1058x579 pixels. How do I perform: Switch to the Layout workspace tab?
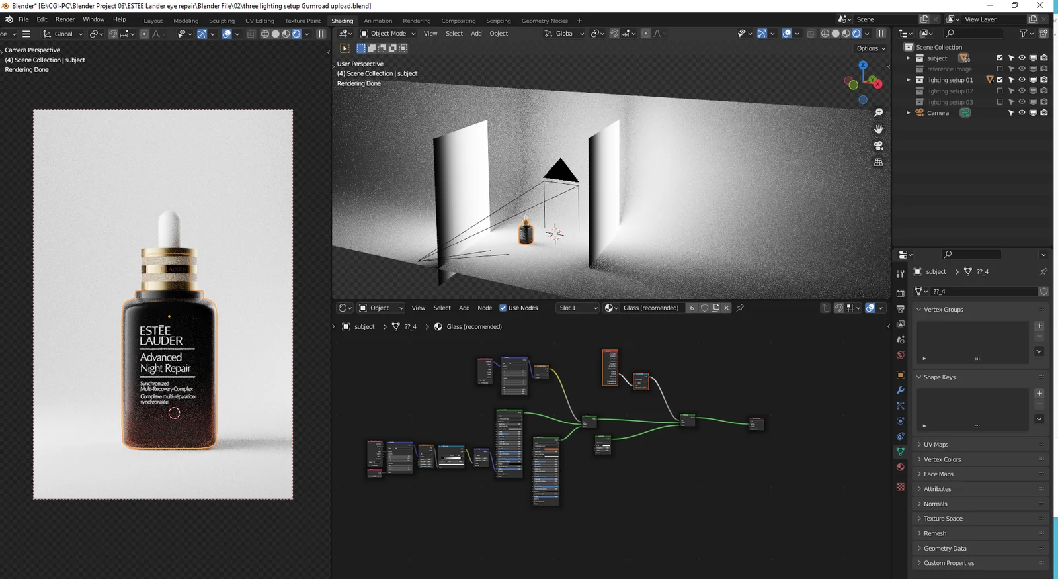(153, 21)
